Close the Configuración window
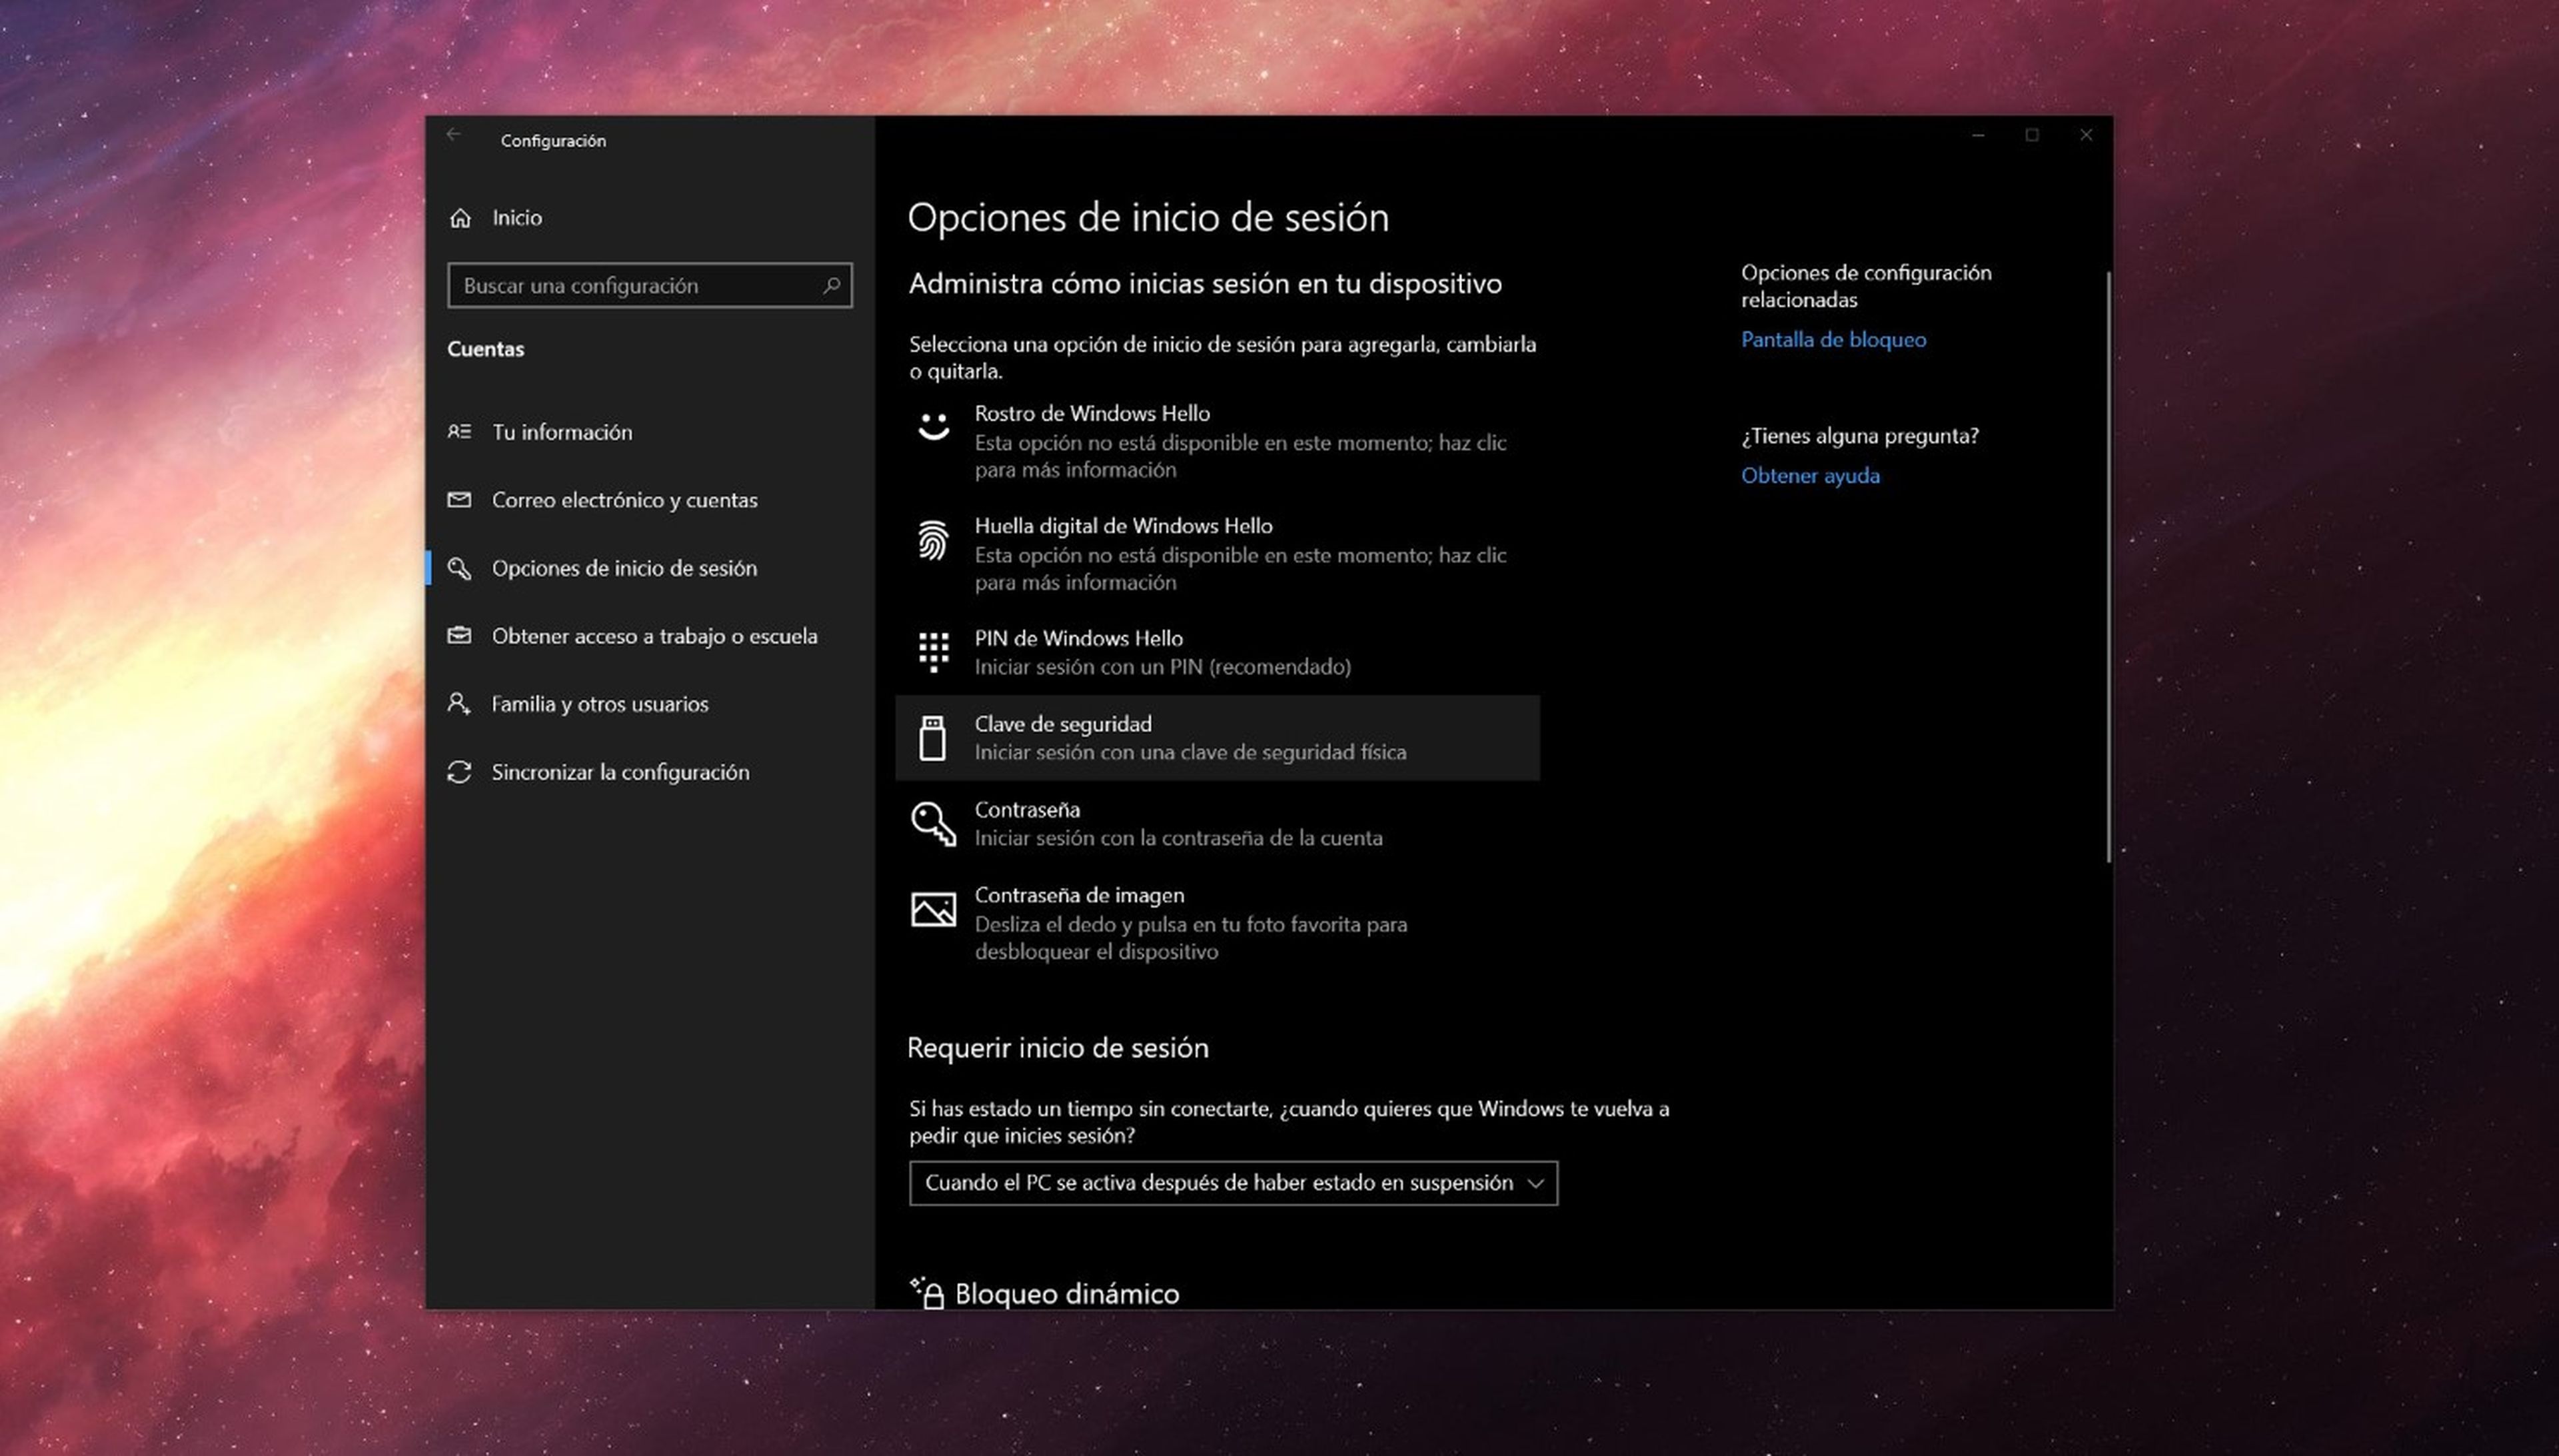This screenshot has width=2559, height=1456. [x=2086, y=135]
